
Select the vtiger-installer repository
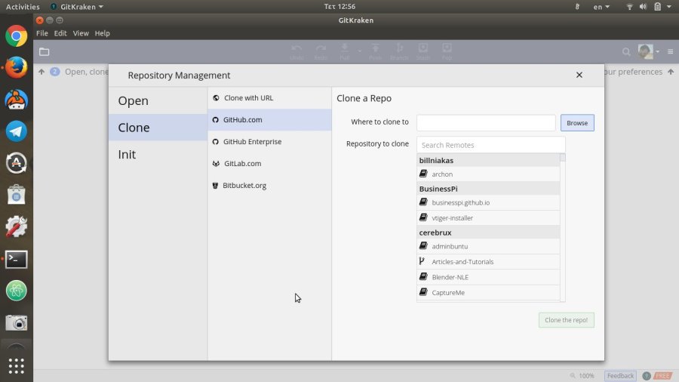(488, 218)
